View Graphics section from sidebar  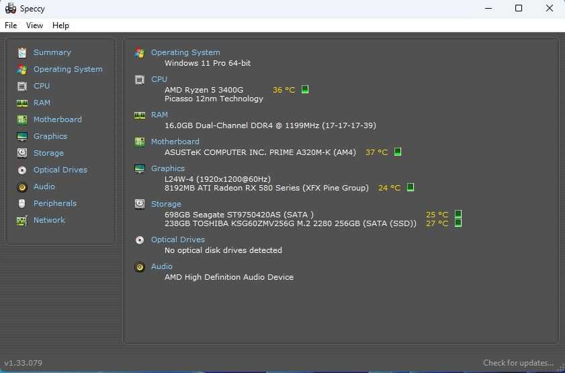point(50,136)
